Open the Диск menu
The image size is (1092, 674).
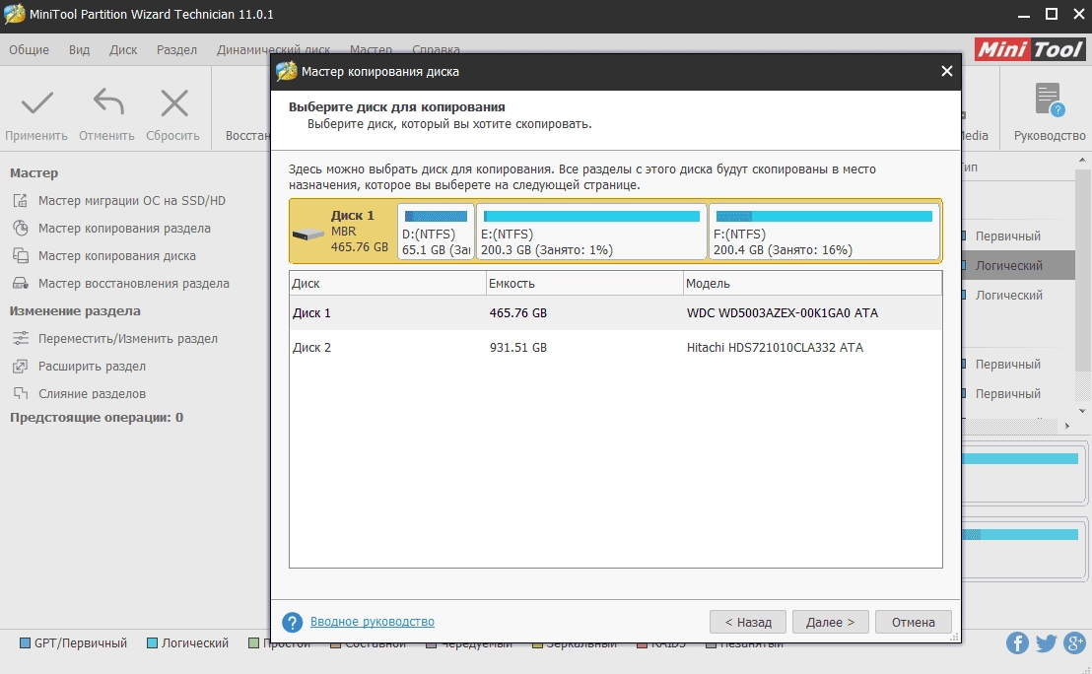point(123,50)
